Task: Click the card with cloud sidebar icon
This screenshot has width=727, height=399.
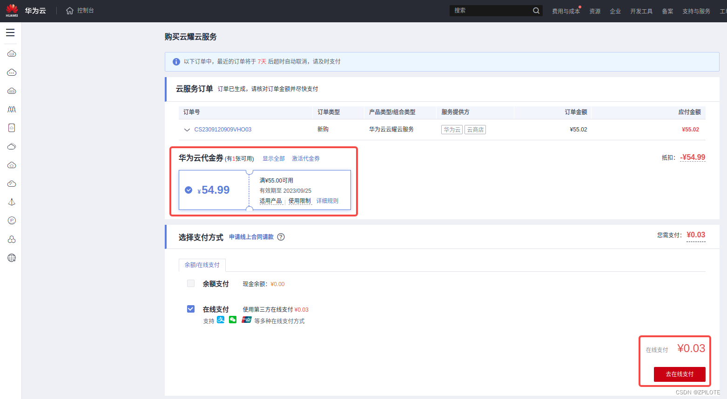Action: [x=12, y=128]
